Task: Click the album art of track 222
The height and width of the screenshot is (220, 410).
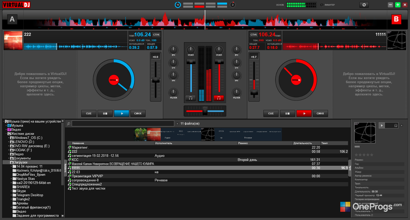Action: [13, 40]
